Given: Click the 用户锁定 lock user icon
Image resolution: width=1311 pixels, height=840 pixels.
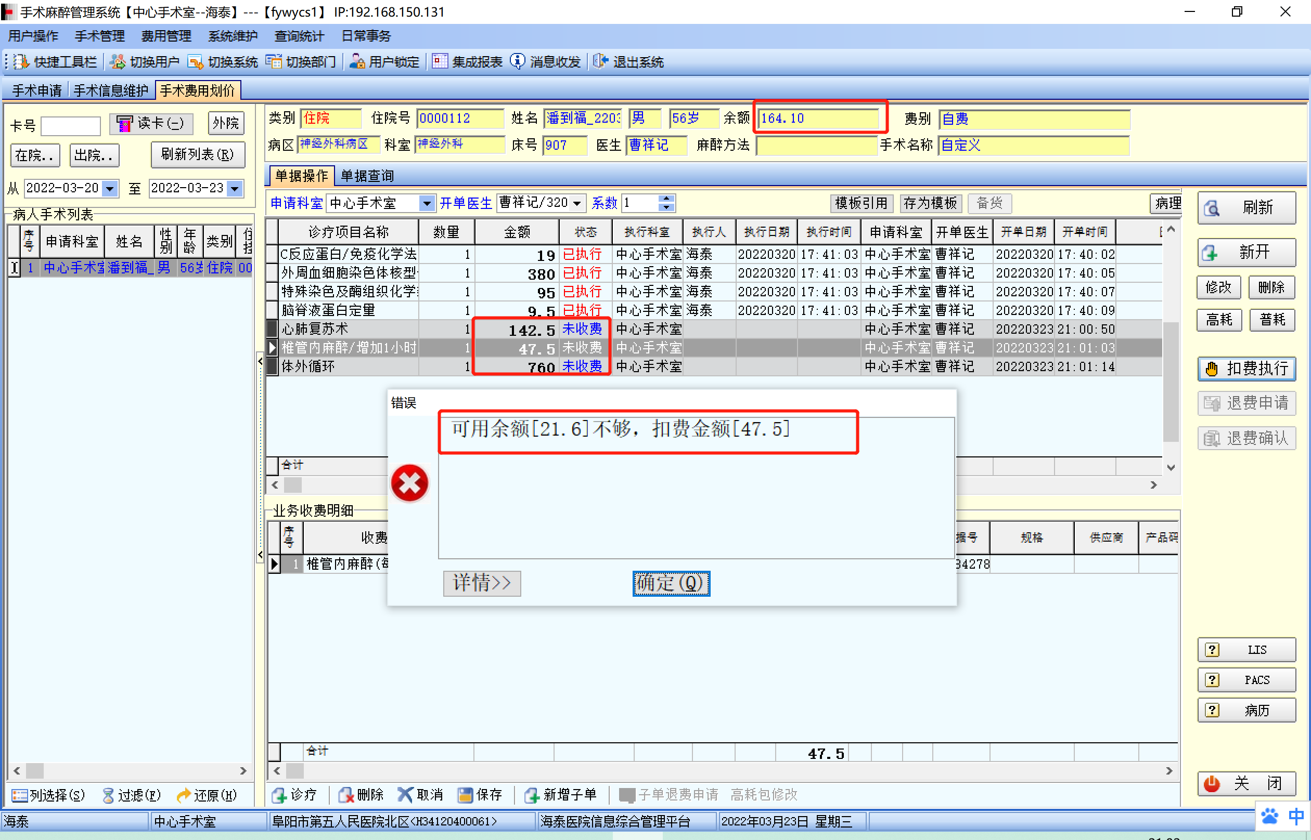Looking at the screenshot, I should point(357,62).
